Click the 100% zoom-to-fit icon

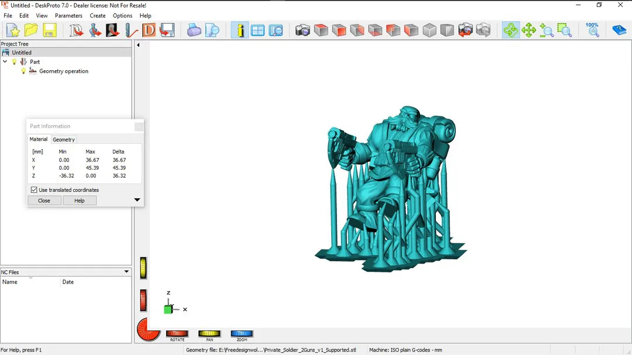(592, 30)
